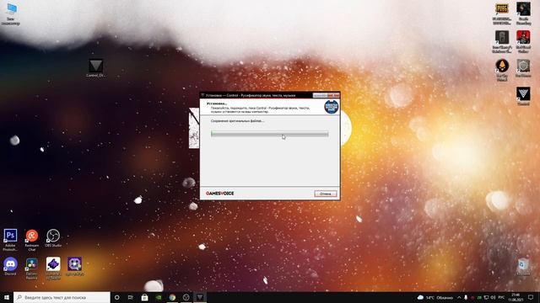
Task: Show hidden system tray icons
Action: click(x=459, y=297)
